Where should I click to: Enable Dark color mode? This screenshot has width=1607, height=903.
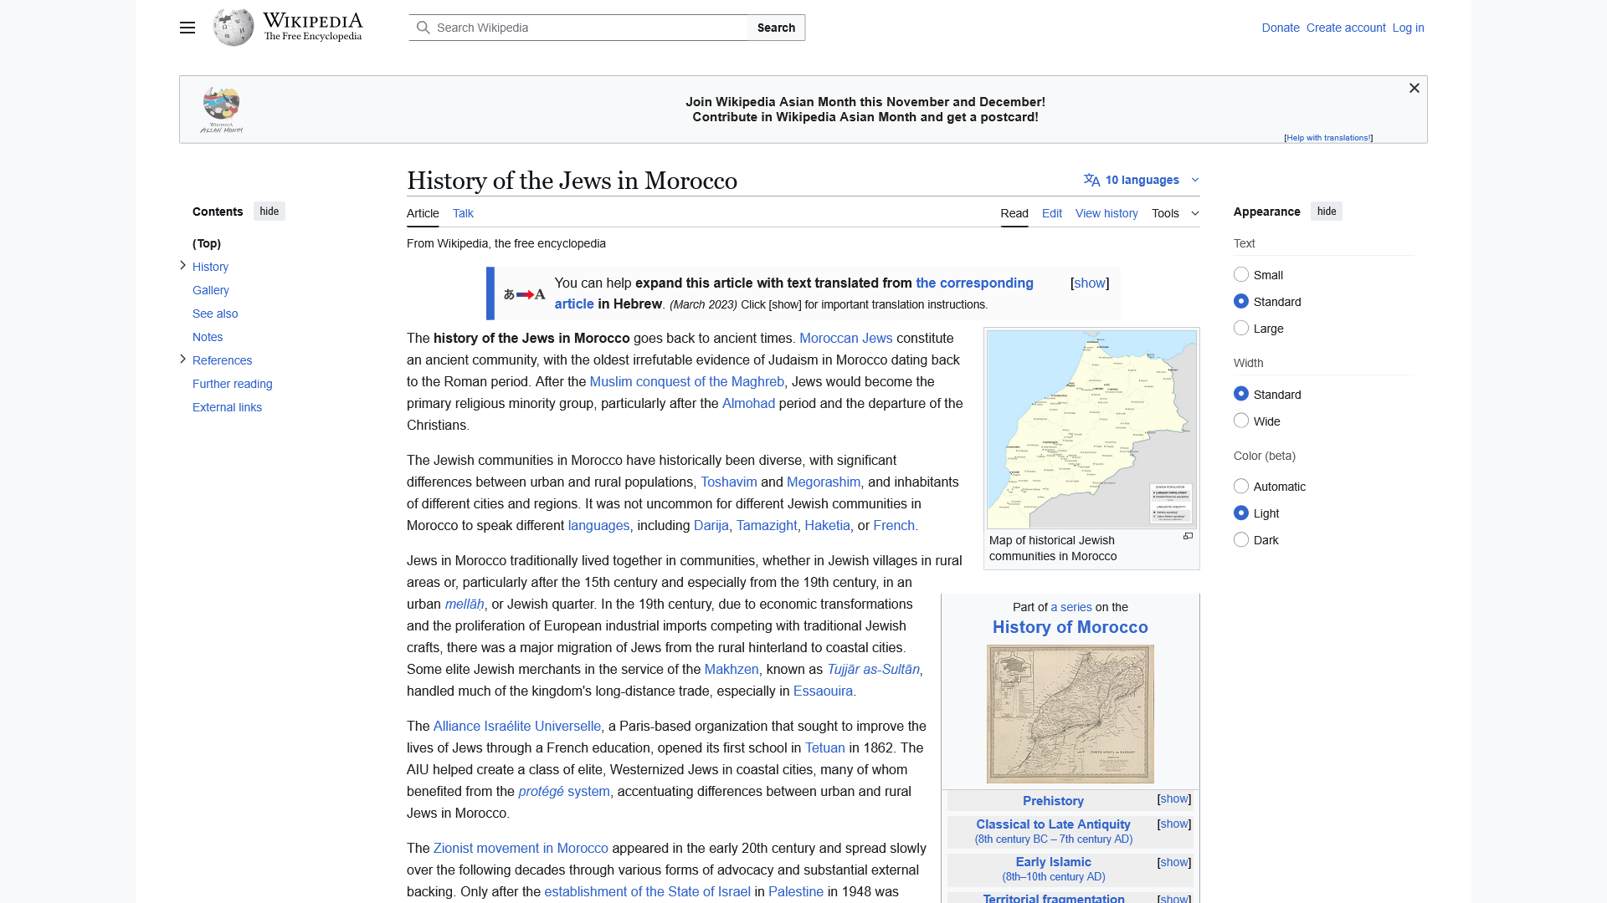[1240, 539]
